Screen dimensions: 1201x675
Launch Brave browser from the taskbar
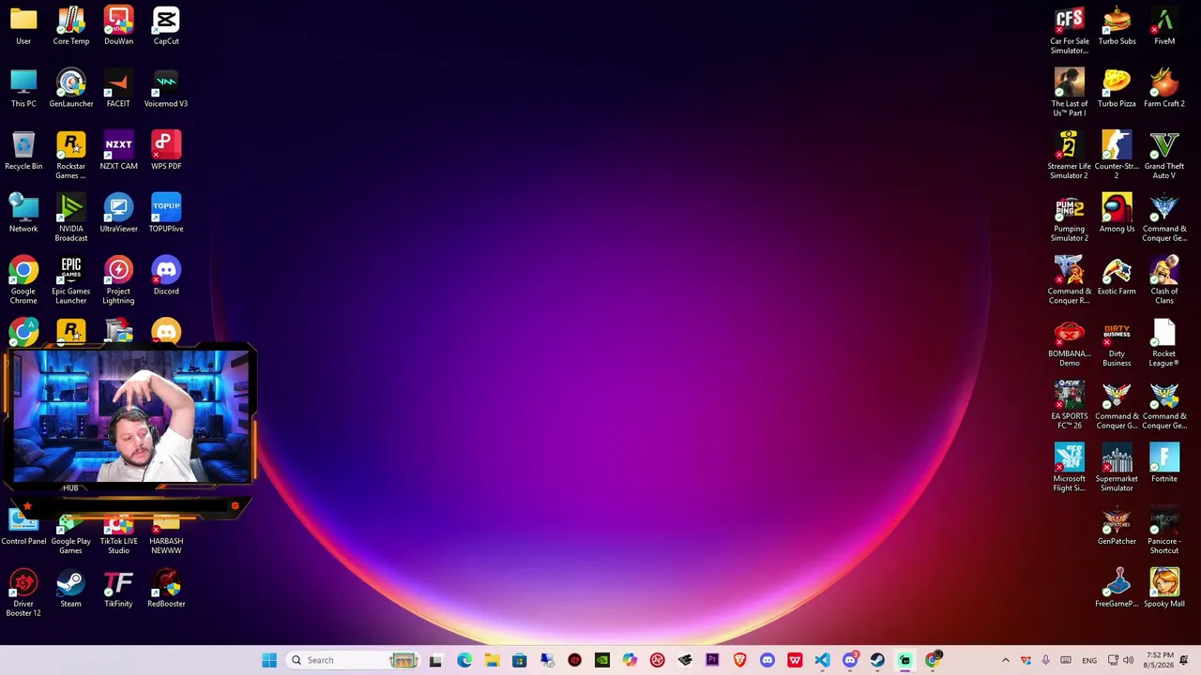739,660
